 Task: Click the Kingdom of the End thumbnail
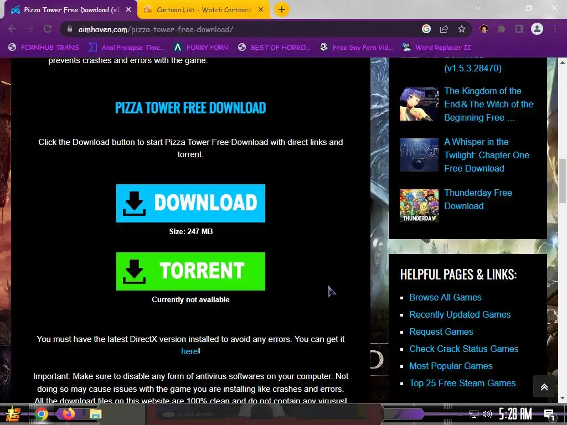click(419, 103)
